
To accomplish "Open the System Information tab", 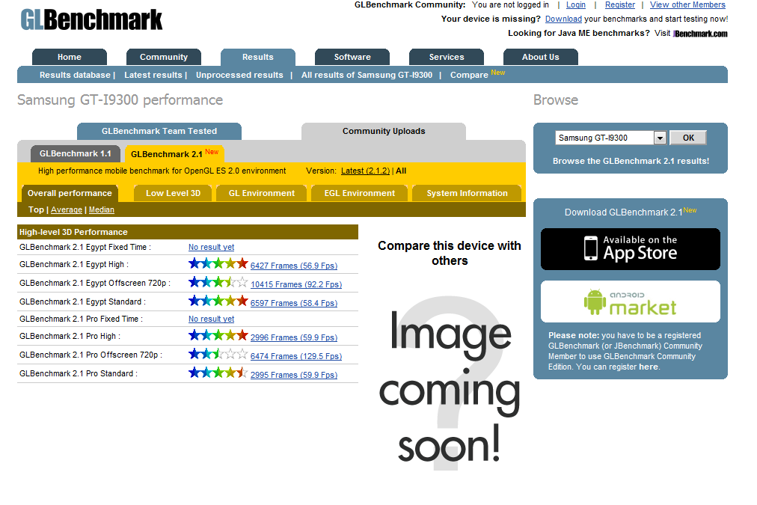I will [467, 193].
